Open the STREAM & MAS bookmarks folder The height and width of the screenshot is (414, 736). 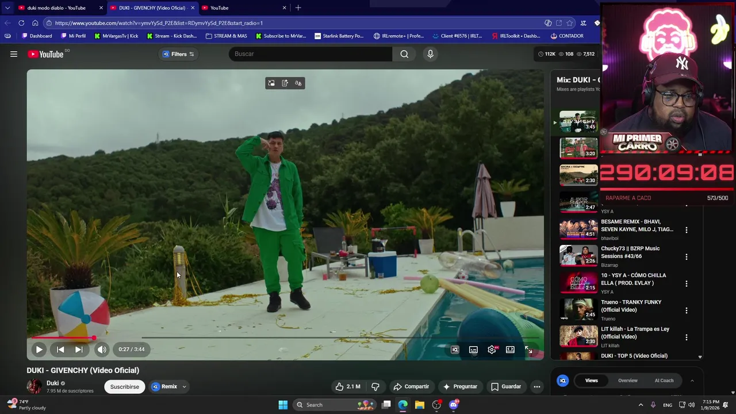pos(226,36)
